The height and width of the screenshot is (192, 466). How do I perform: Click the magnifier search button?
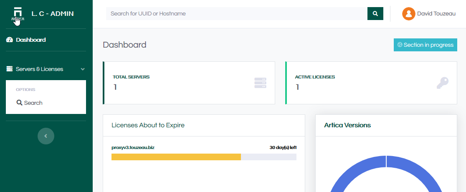pyautogui.click(x=375, y=14)
